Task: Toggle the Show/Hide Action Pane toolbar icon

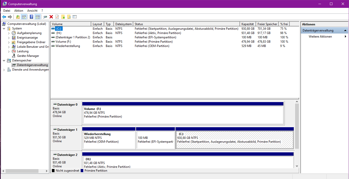Action: [x=38, y=17]
